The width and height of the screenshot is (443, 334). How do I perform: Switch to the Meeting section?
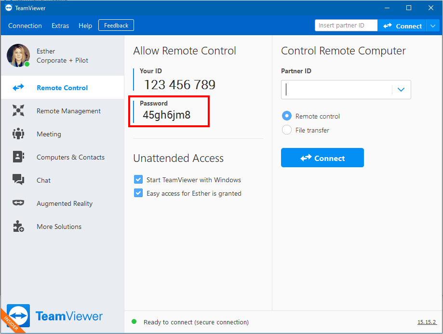63,134
